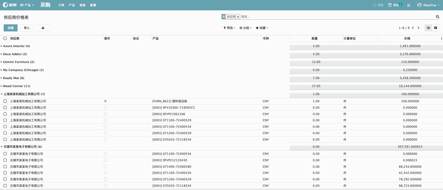
Task: Click the download export icon button
Action: point(43,28)
